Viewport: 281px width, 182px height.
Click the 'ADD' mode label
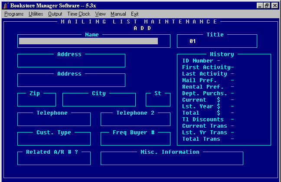[x=142, y=28]
